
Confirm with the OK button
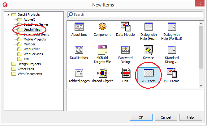pos(141,117)
